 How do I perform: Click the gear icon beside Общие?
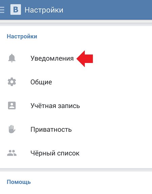click(x=12, y=82)
